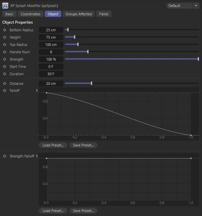Toggle the Strength keyframe diamond
The width and height of the screenshot is (202, 216).
coord(5,59)
